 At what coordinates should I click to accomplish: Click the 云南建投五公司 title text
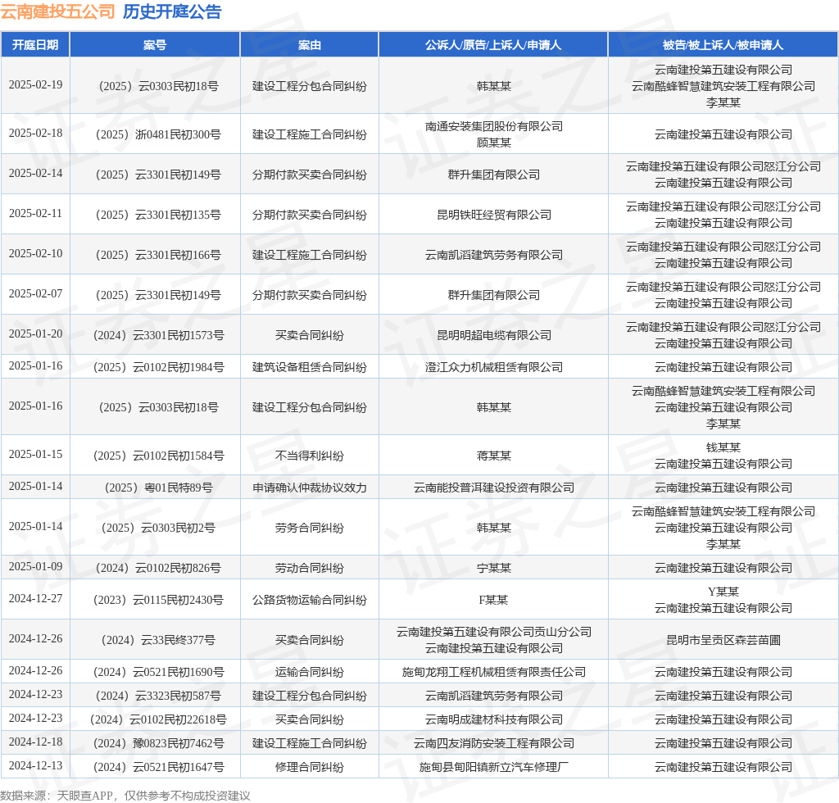(58, 11)
